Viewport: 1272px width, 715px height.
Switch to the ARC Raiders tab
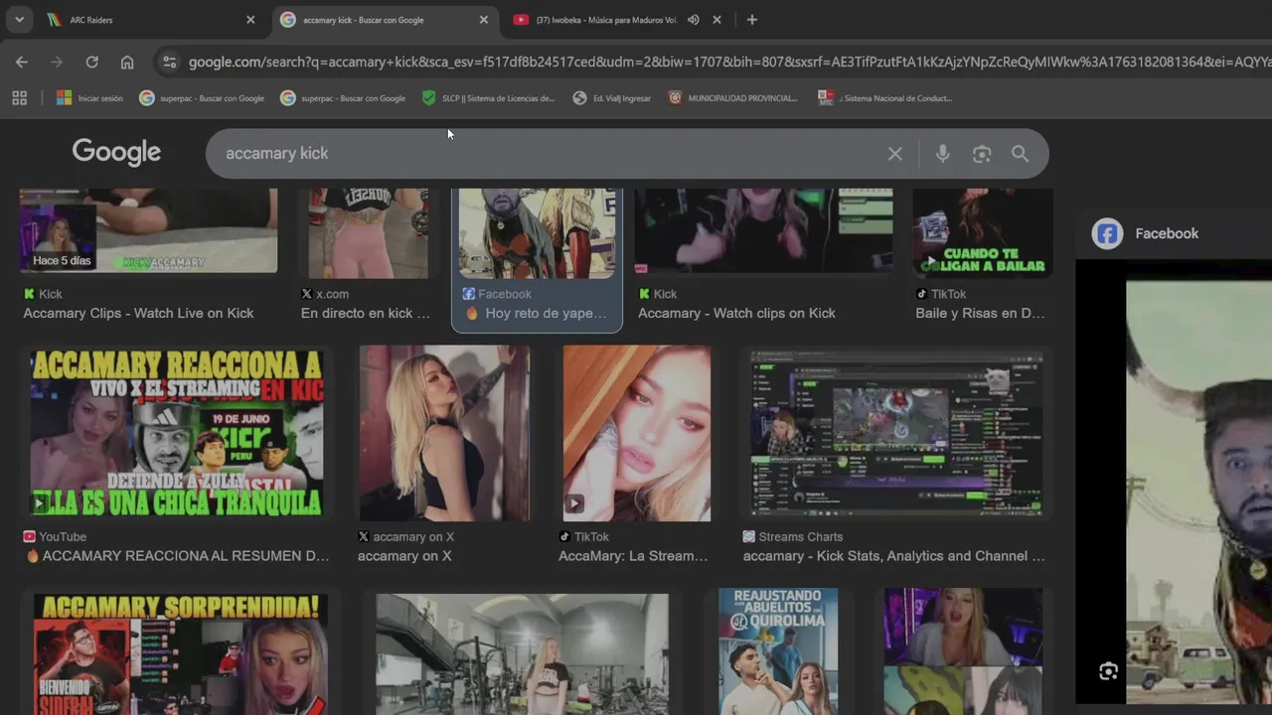tap(152, 20)
